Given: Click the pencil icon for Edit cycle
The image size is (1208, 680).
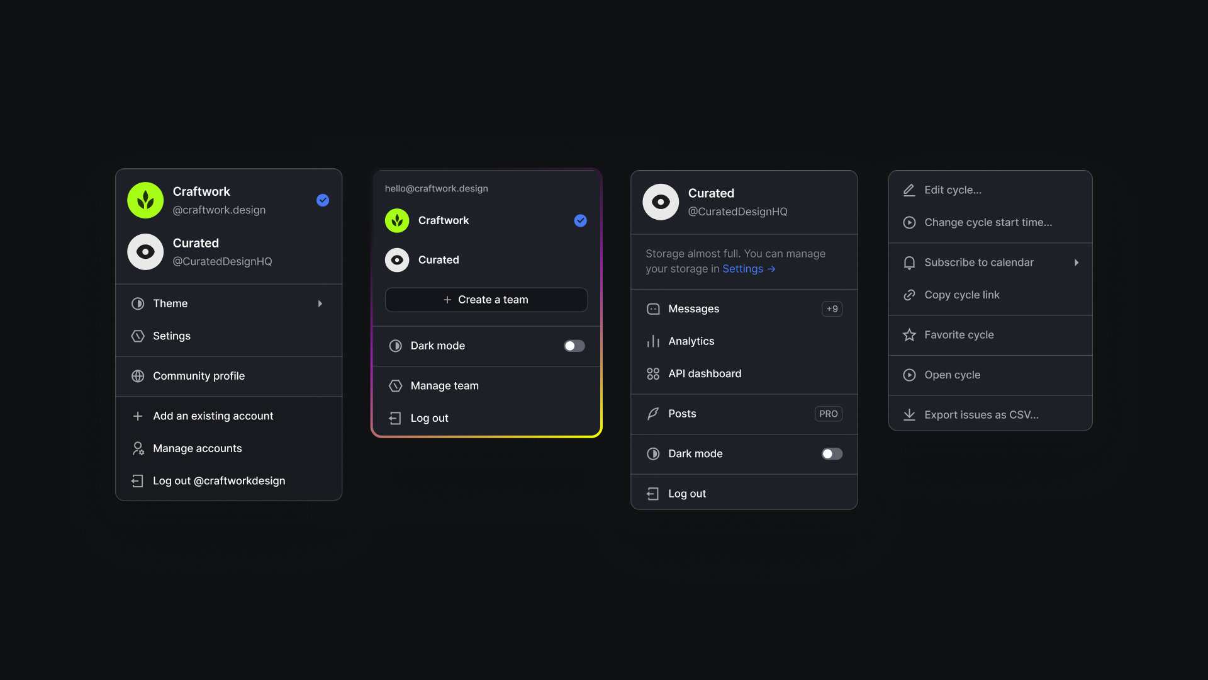Looking at the screenshot, I should (x=909, y=190).
